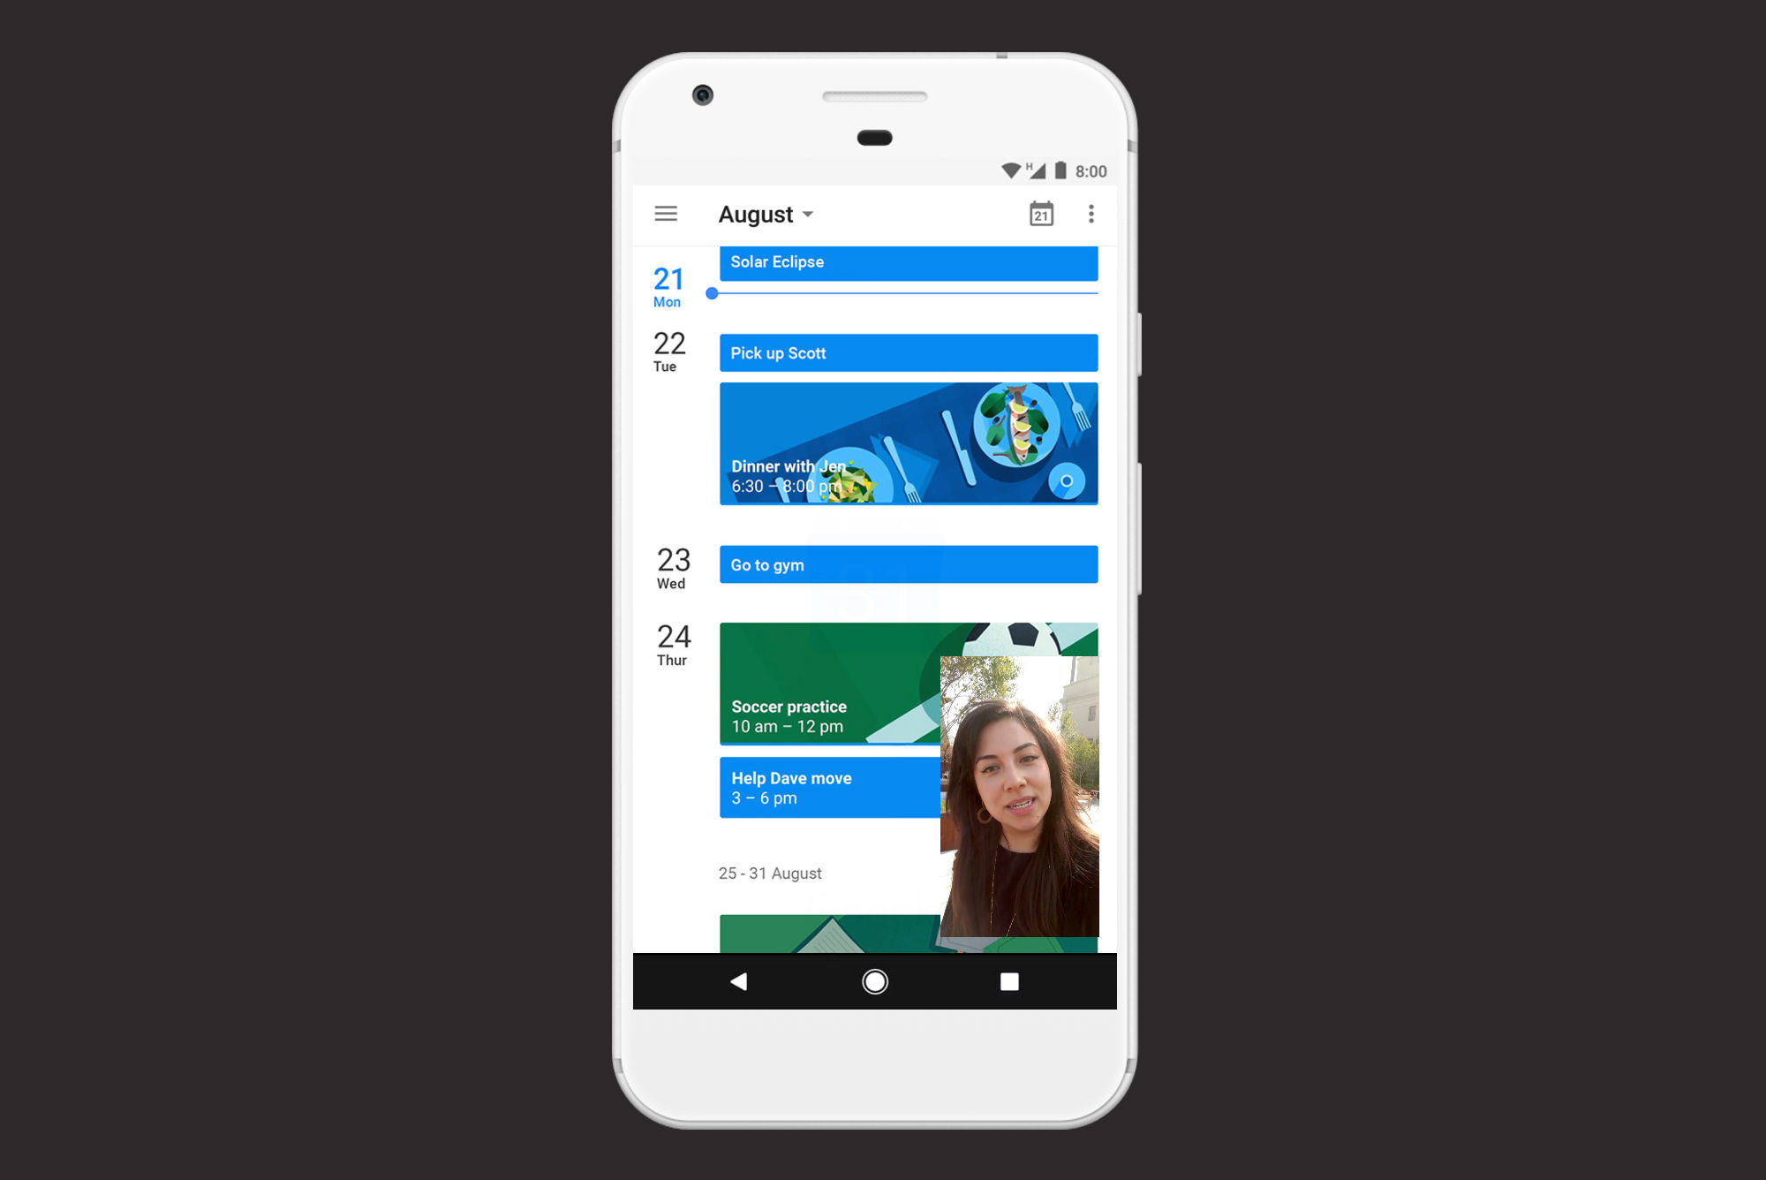
Task: Click the mini calendar icon
Action: (1041, 214)
